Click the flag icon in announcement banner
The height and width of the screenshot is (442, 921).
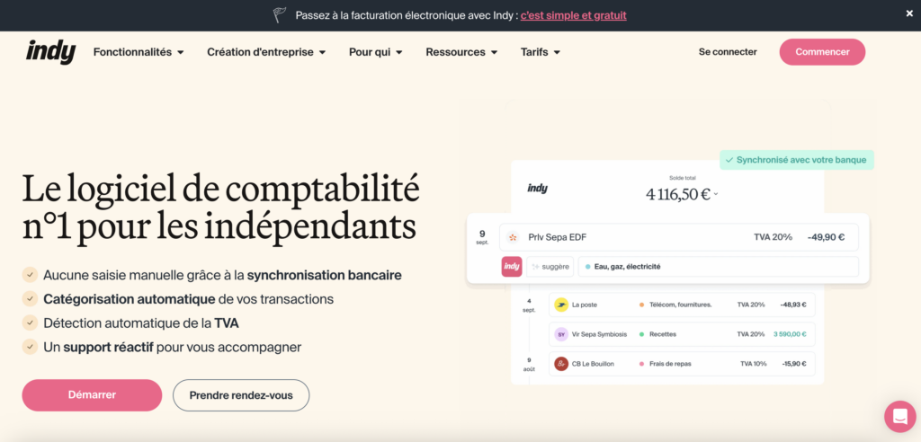pyautogui.click(x=281, y=15)
